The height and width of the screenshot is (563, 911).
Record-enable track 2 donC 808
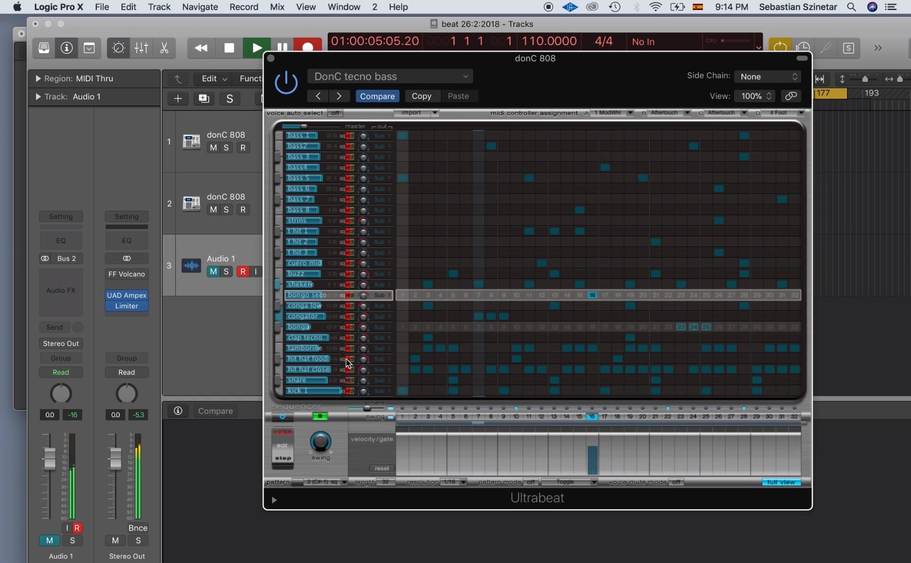coord(243,210)
